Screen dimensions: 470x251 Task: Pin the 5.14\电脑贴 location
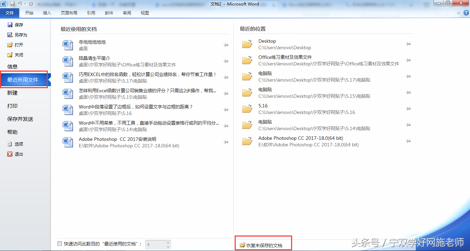pyautogui.click(x=408, y=125)
